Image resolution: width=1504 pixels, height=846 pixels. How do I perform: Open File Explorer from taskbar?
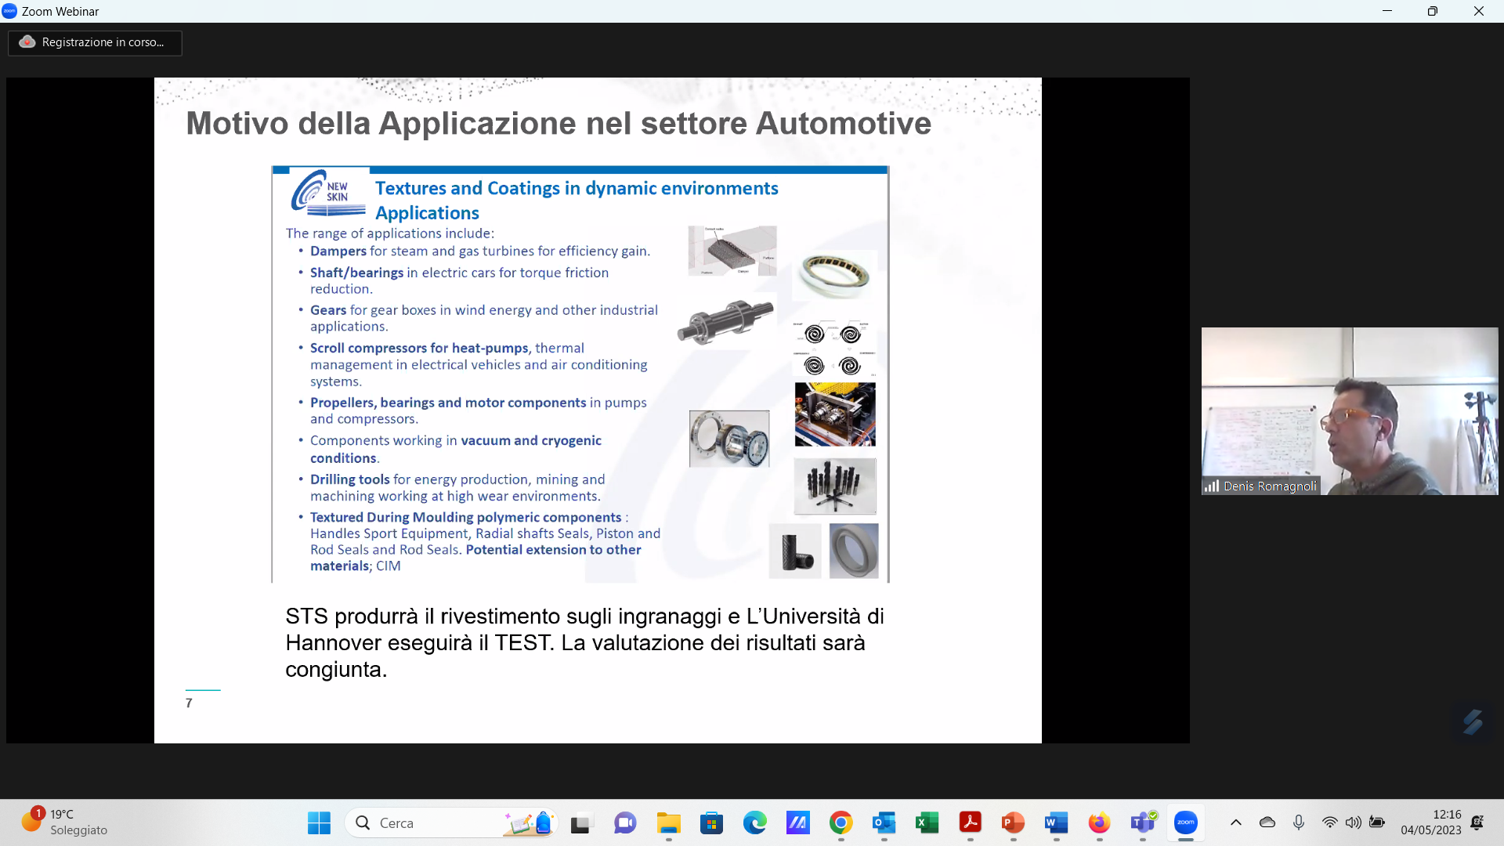668,822
